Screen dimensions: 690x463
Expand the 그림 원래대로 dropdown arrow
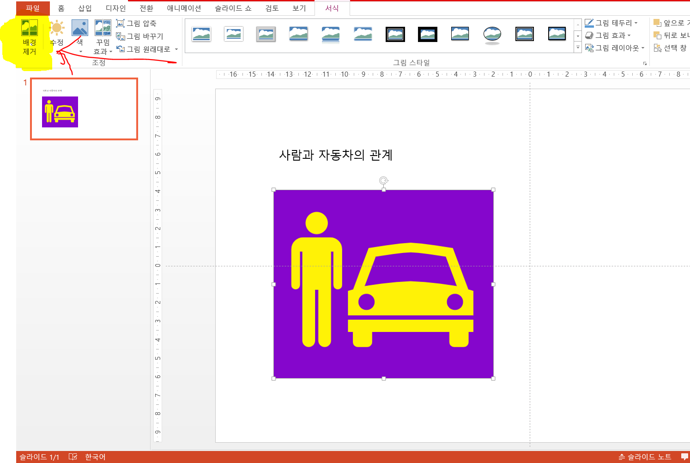click(176, 49)
